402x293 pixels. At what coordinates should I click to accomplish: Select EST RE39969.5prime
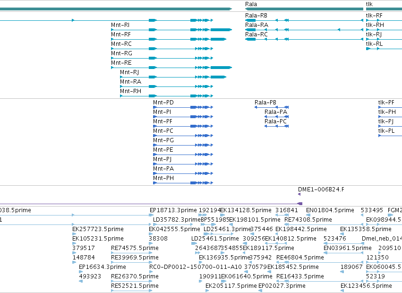(135, 258)
